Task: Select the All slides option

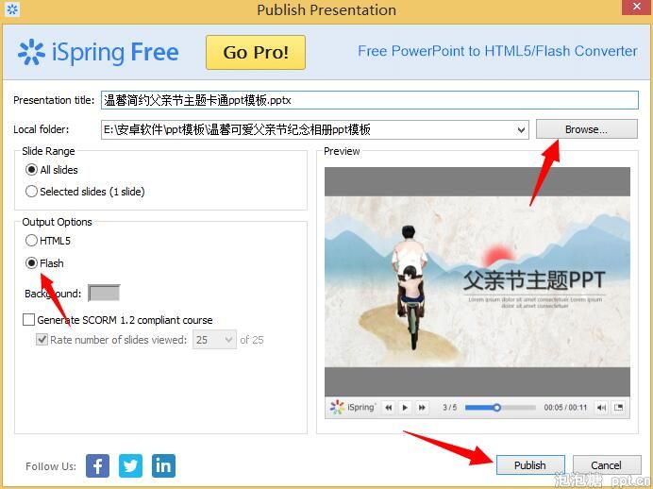Action: [52, 170]
